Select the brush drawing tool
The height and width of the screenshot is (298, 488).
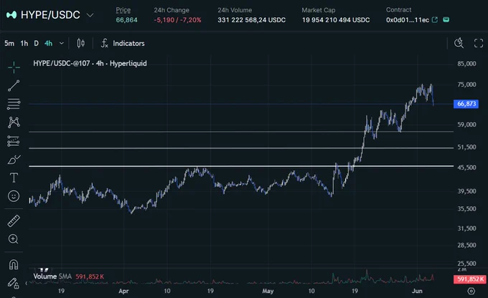point(14,159)
